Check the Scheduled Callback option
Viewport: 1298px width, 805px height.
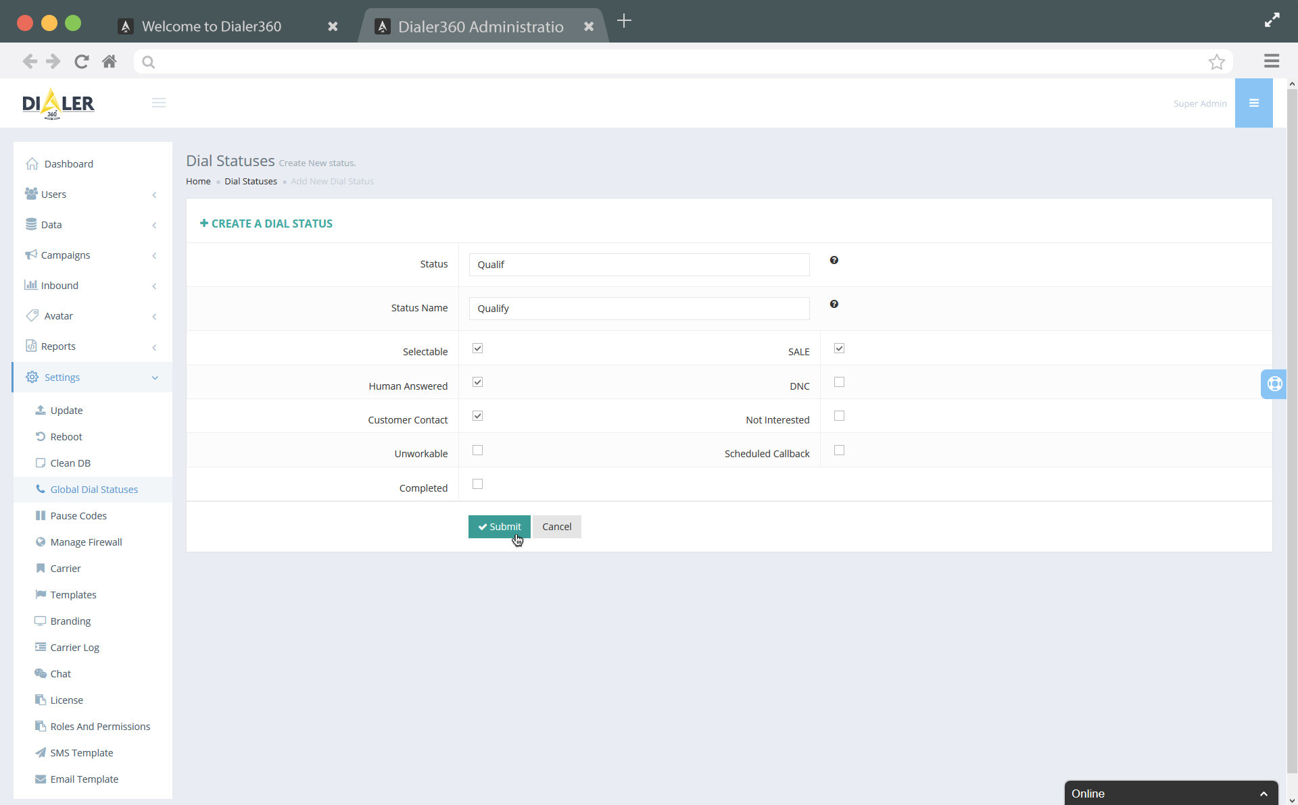point(839,450)
